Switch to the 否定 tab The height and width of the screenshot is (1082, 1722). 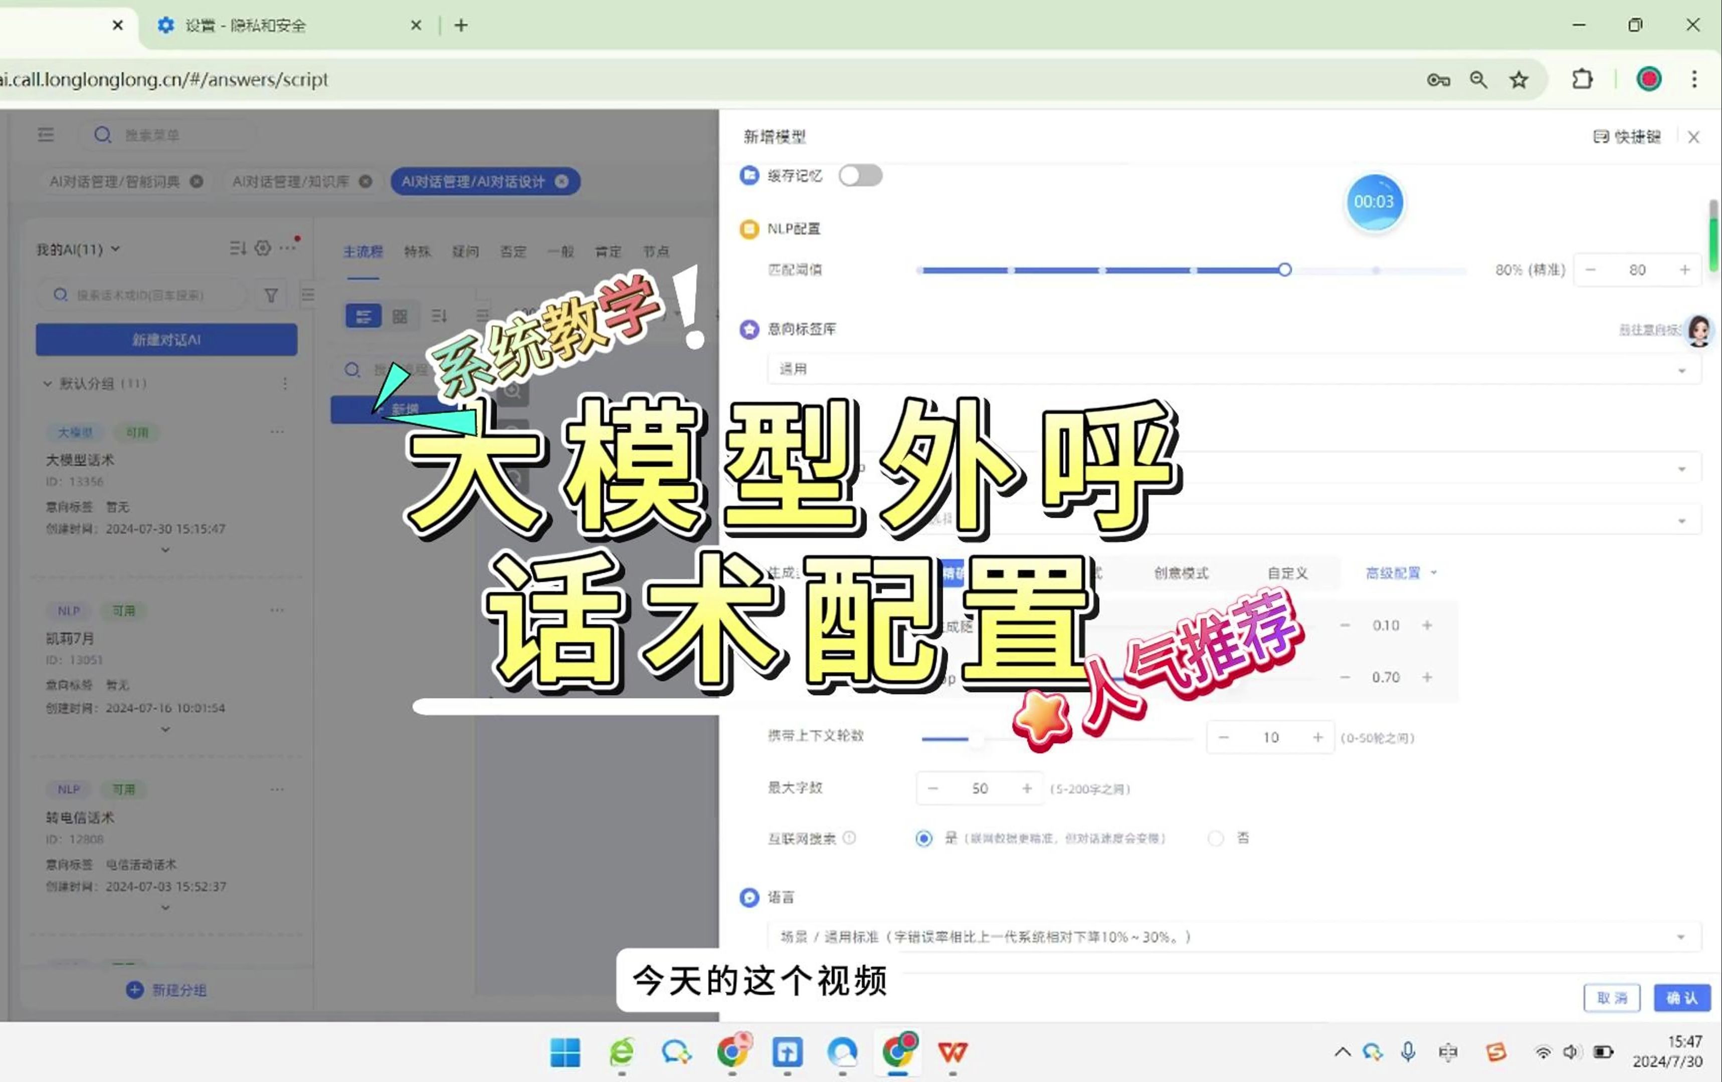click(x=513, y=251)
